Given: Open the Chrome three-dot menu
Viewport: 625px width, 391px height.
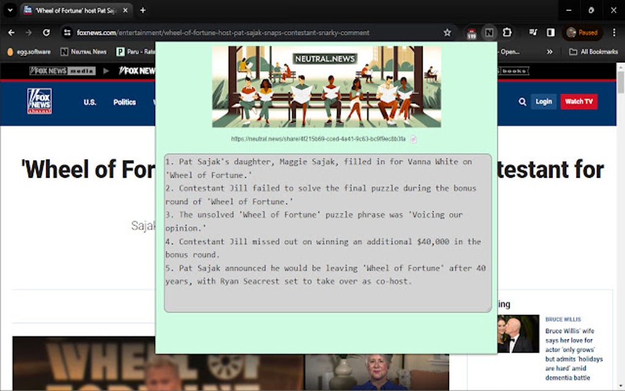Looking at the screenshot, I should (615, 33).
